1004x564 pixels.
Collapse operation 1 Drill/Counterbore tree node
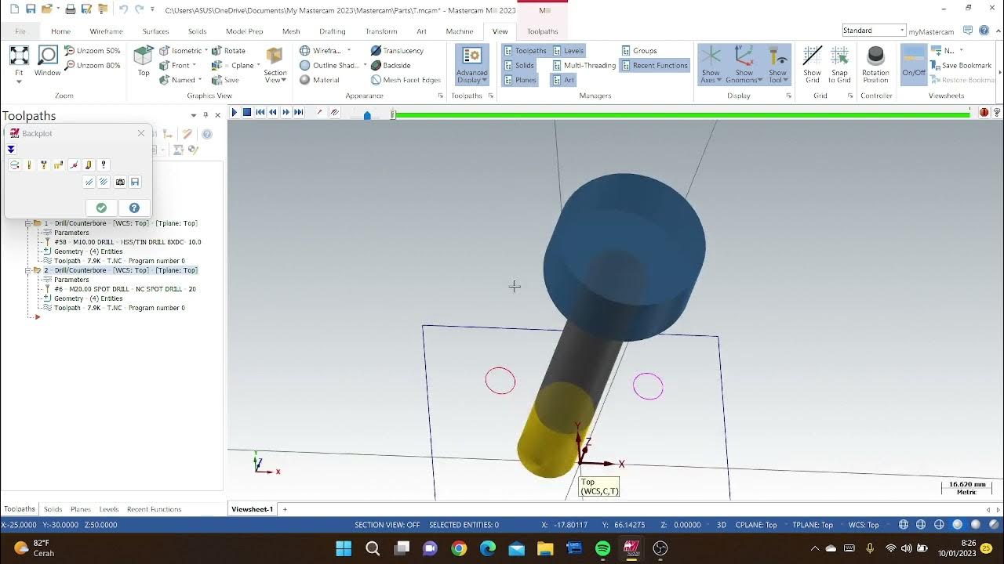[27, 223]
